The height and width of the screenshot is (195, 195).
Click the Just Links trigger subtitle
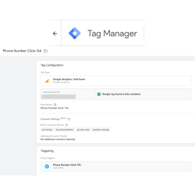[58, 168]
